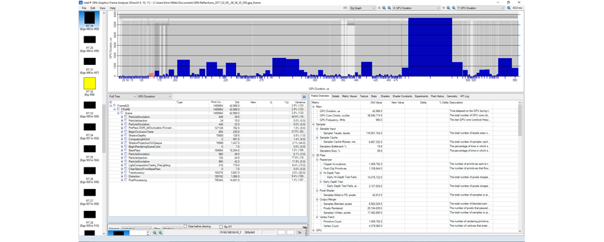Sort by the Prim Co... column header
The image size is (604, 242).
click(x=217, y=103)
